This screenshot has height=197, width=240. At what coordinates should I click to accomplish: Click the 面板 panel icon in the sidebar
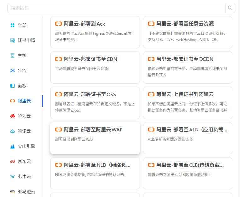point(13,86)
